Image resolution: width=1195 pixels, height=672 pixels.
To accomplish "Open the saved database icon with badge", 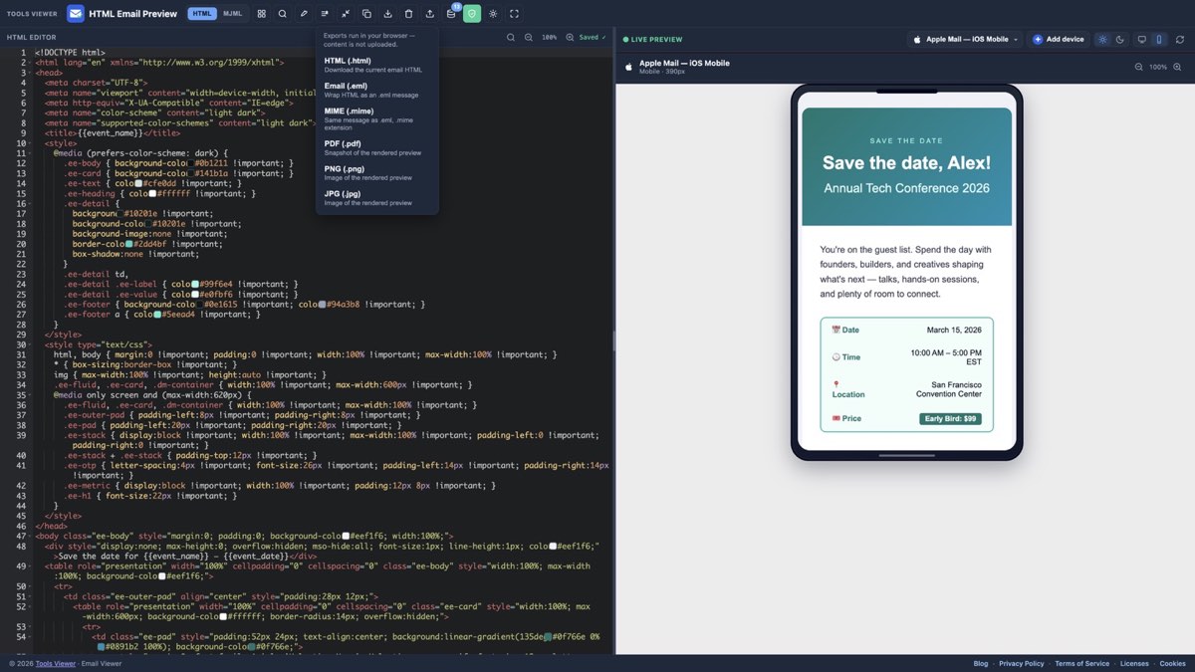I will [x=451, y=14].
